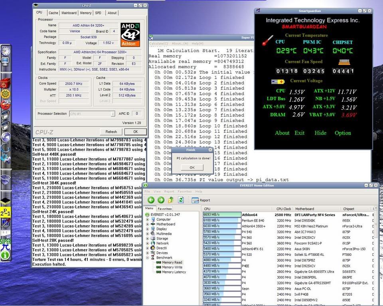This screenshot has width=383, height=306.
Task: Open the yellow gear dock icon
Action: coord(5,94)
